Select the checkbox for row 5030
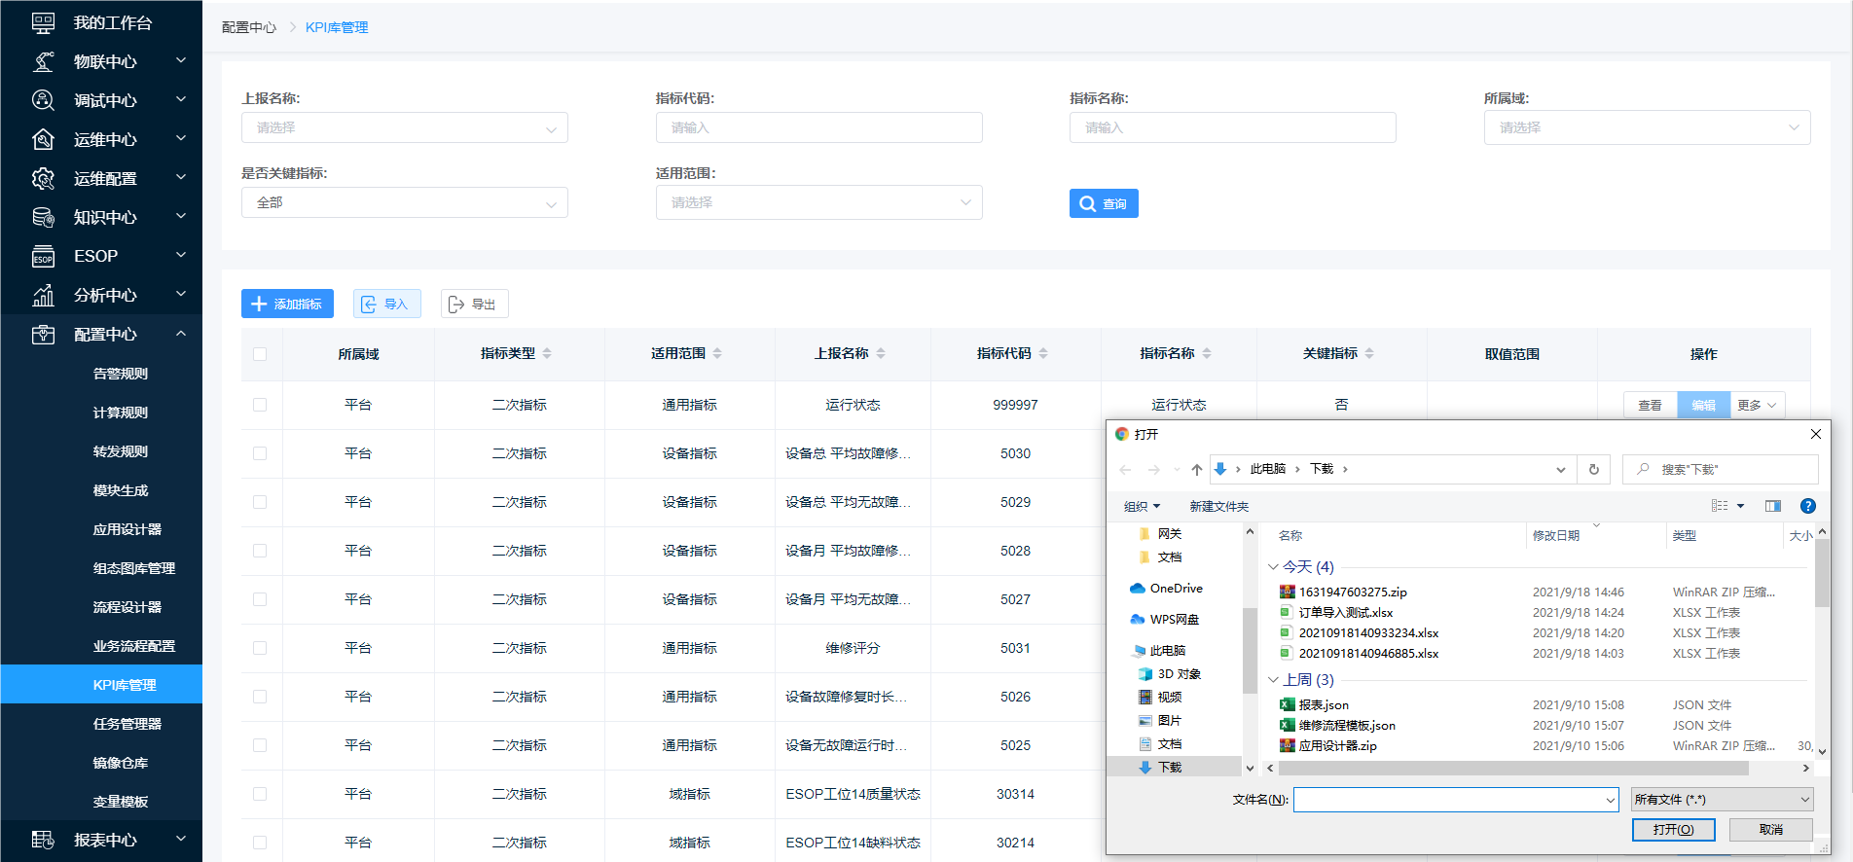This screenshot has width=1853, height=862. 260,453
